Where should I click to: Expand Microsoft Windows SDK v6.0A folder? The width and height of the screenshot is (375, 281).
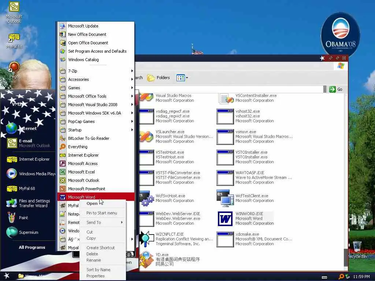click(96, 113)
